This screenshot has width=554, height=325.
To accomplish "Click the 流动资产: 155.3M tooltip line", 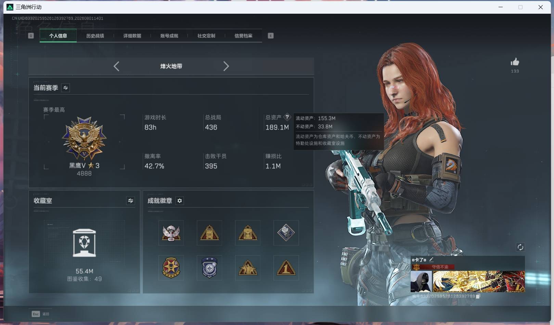I will pos(315,118).
